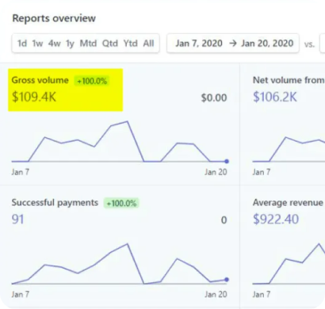Viewport: 325px width, 309px height.
Task: Click the Successful payments +100.0% badge
Action: (x=121, y=204)
